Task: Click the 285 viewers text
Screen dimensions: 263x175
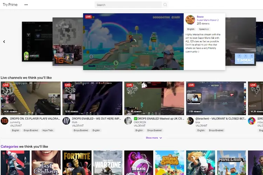Action: click(203, 23)
